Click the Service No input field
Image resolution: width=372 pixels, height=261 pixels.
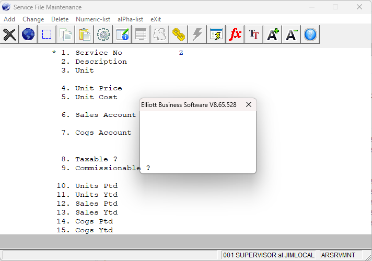click(181, 53)
